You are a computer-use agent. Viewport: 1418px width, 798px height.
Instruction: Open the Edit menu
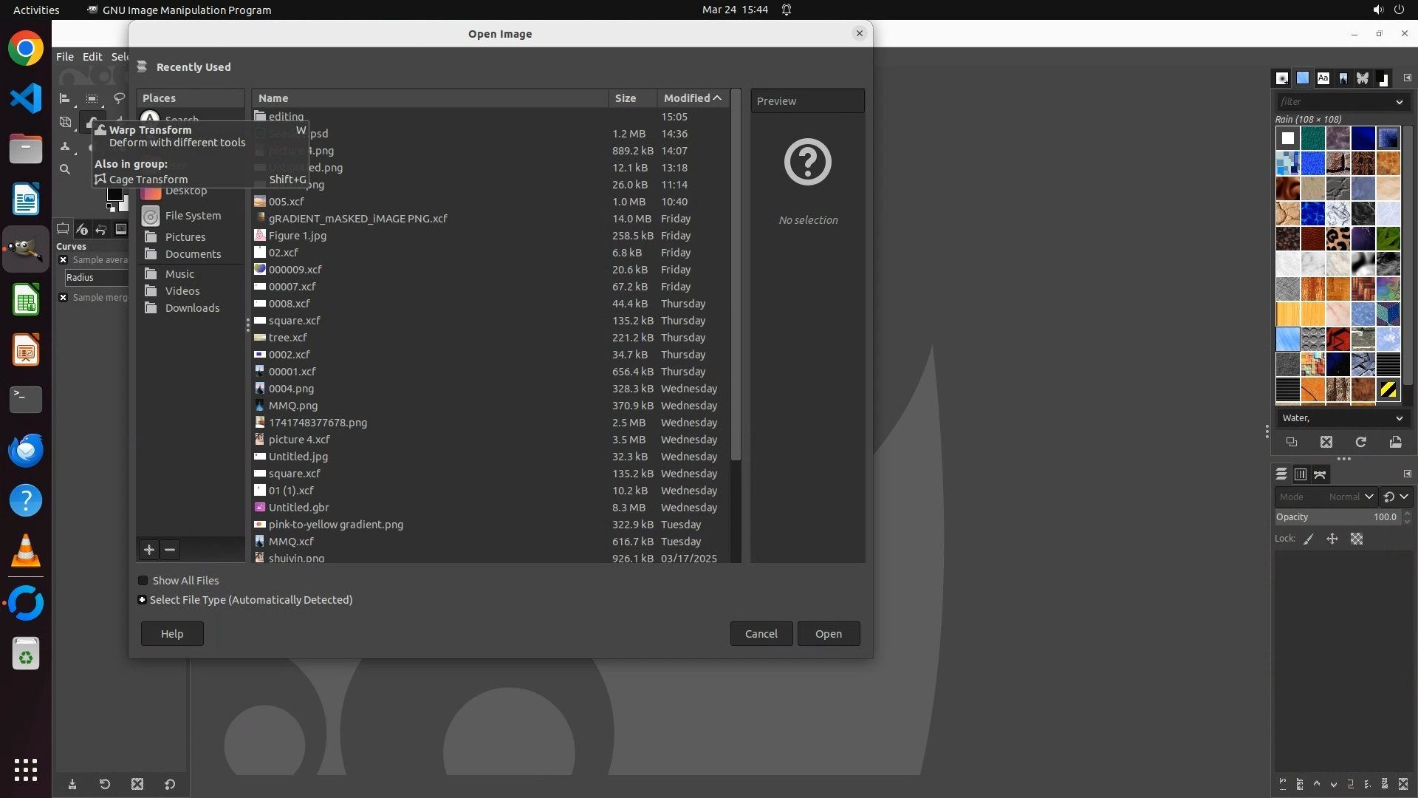[92, 56]
